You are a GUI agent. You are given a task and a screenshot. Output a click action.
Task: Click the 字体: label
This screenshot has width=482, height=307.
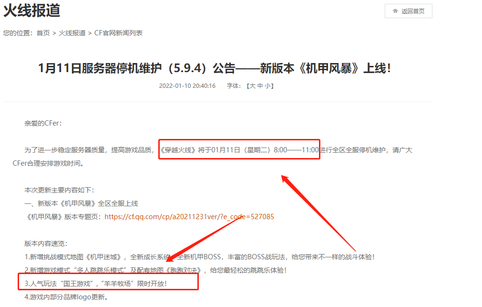pos(234,86)
